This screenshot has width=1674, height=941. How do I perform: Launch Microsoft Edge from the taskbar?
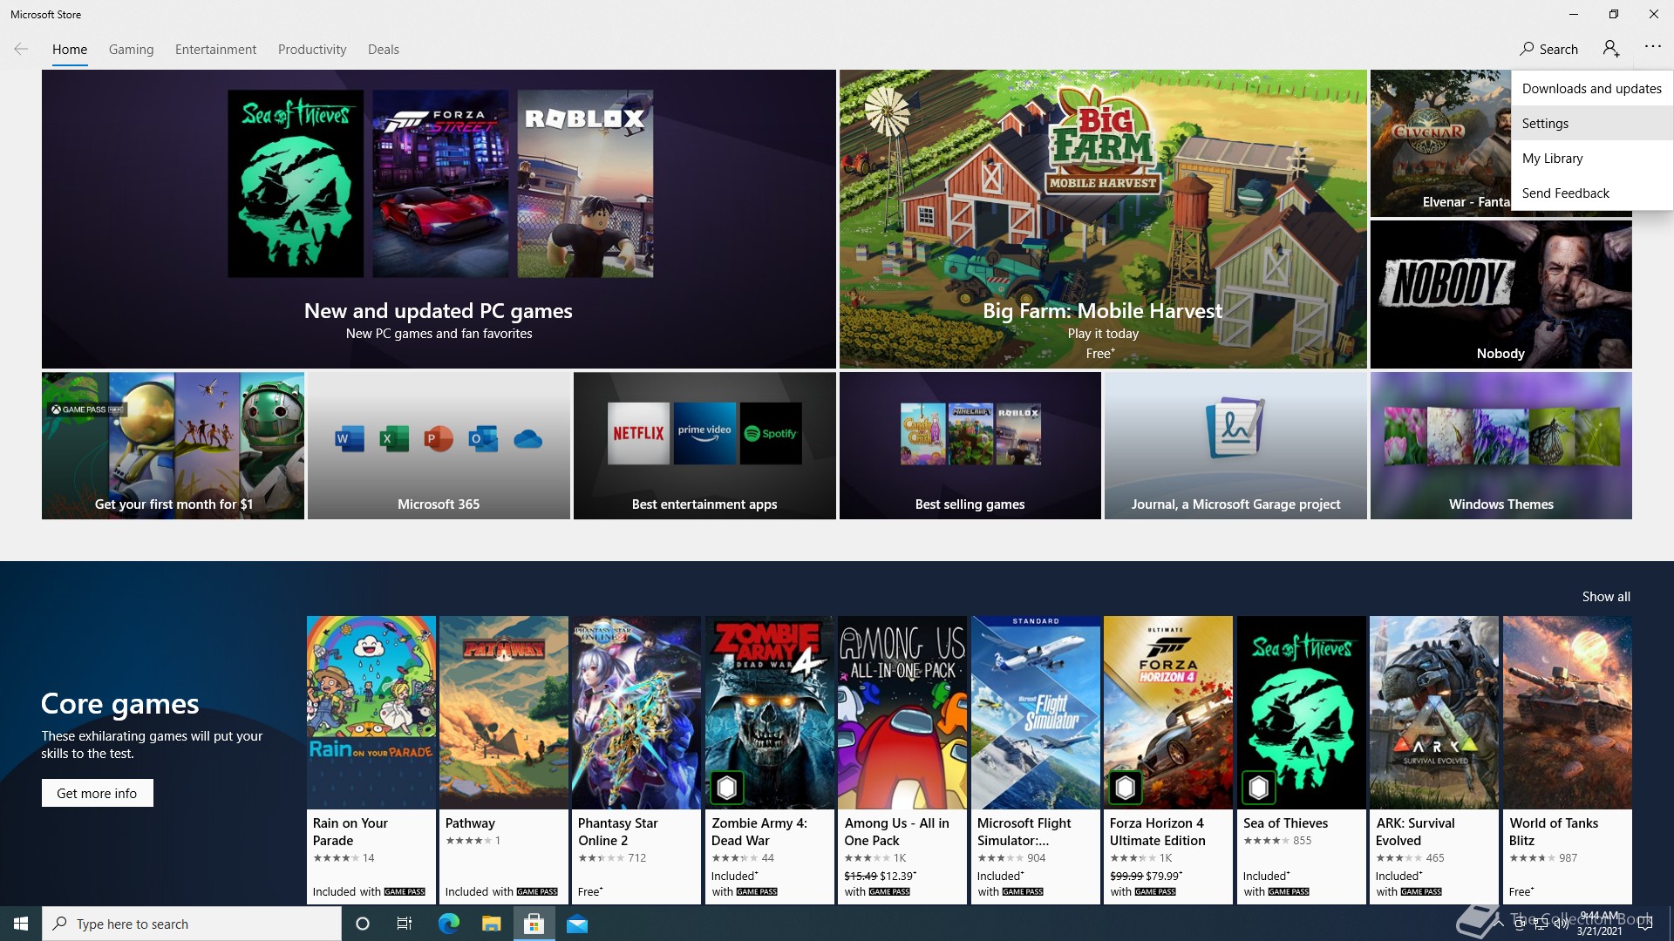pos(448,924)
